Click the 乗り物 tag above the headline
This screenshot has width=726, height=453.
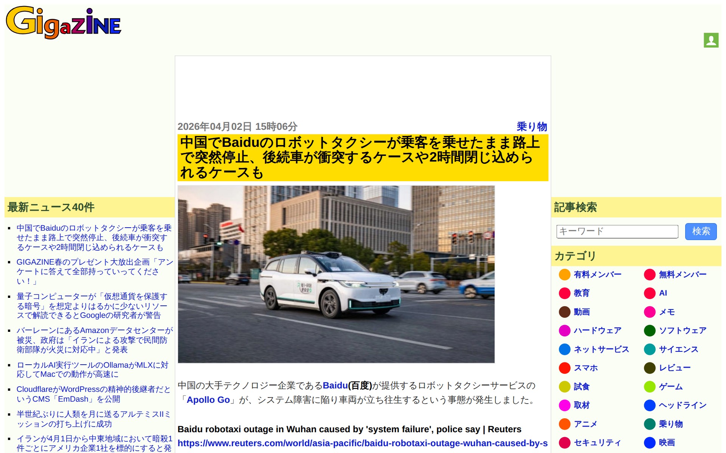point(532,126)
